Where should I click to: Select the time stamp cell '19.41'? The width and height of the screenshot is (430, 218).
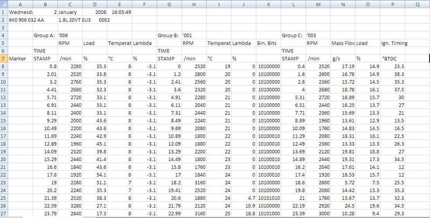pyautogui.click(x=169, y=190)
